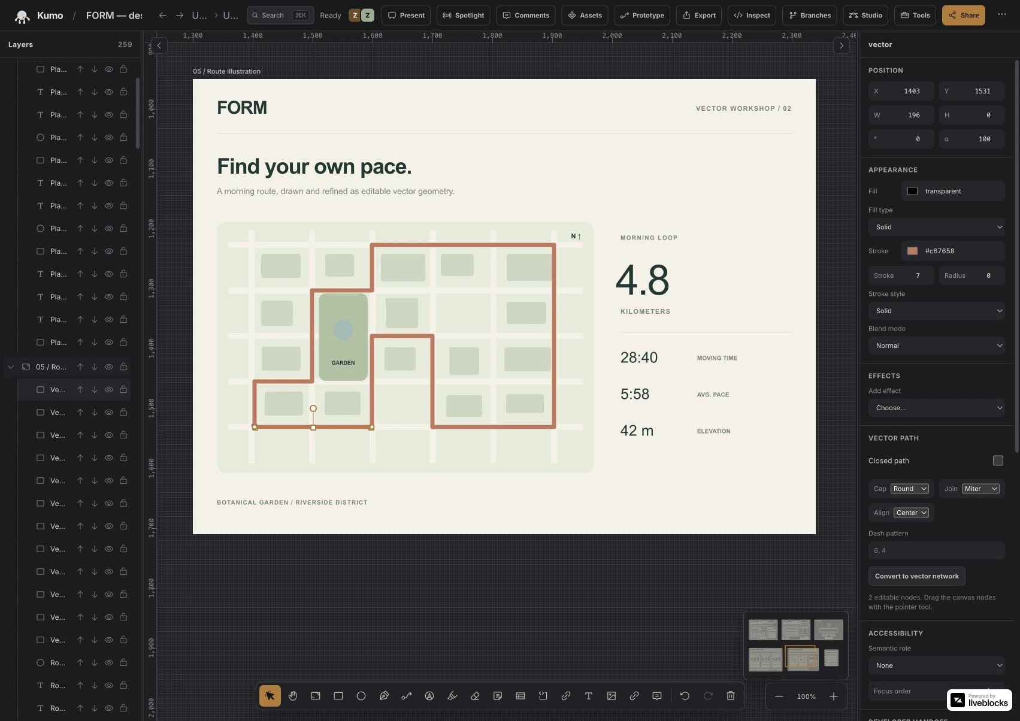This screenshot has width=1020, height=721.
Task: Open the Align dropdown set to Center
Action: point(911,513)
